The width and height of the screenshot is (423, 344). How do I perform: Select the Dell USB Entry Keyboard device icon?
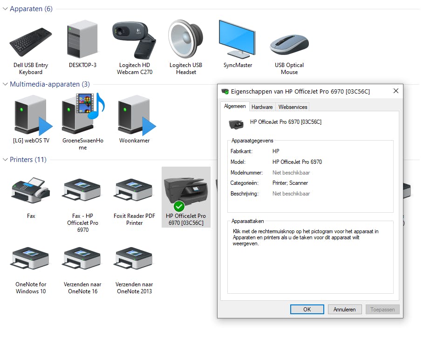[x=31, y=42]
